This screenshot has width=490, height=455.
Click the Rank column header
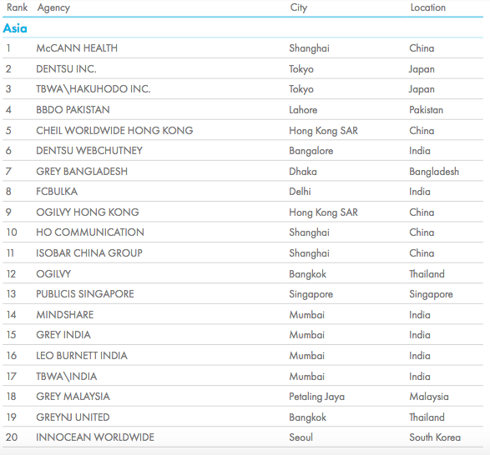tap(18, 7)
